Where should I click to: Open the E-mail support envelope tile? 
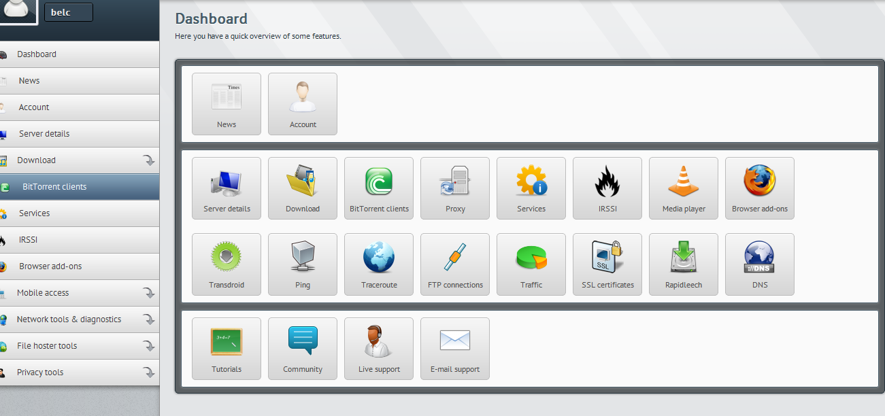point(455,349)
